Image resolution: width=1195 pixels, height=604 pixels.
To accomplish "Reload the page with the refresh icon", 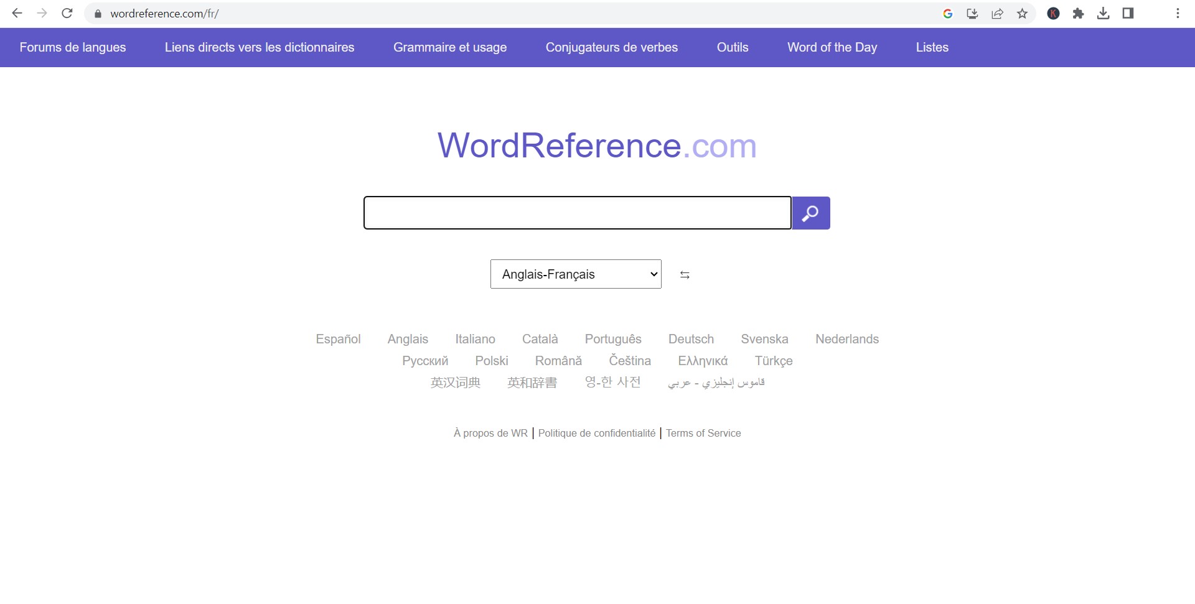I will [x=67, y=13].
